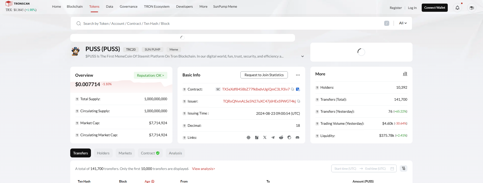The width and height of the screenshot is (483, 183).
Task: Open the three-dot menu in Basic Info
Action: point(298,75)
